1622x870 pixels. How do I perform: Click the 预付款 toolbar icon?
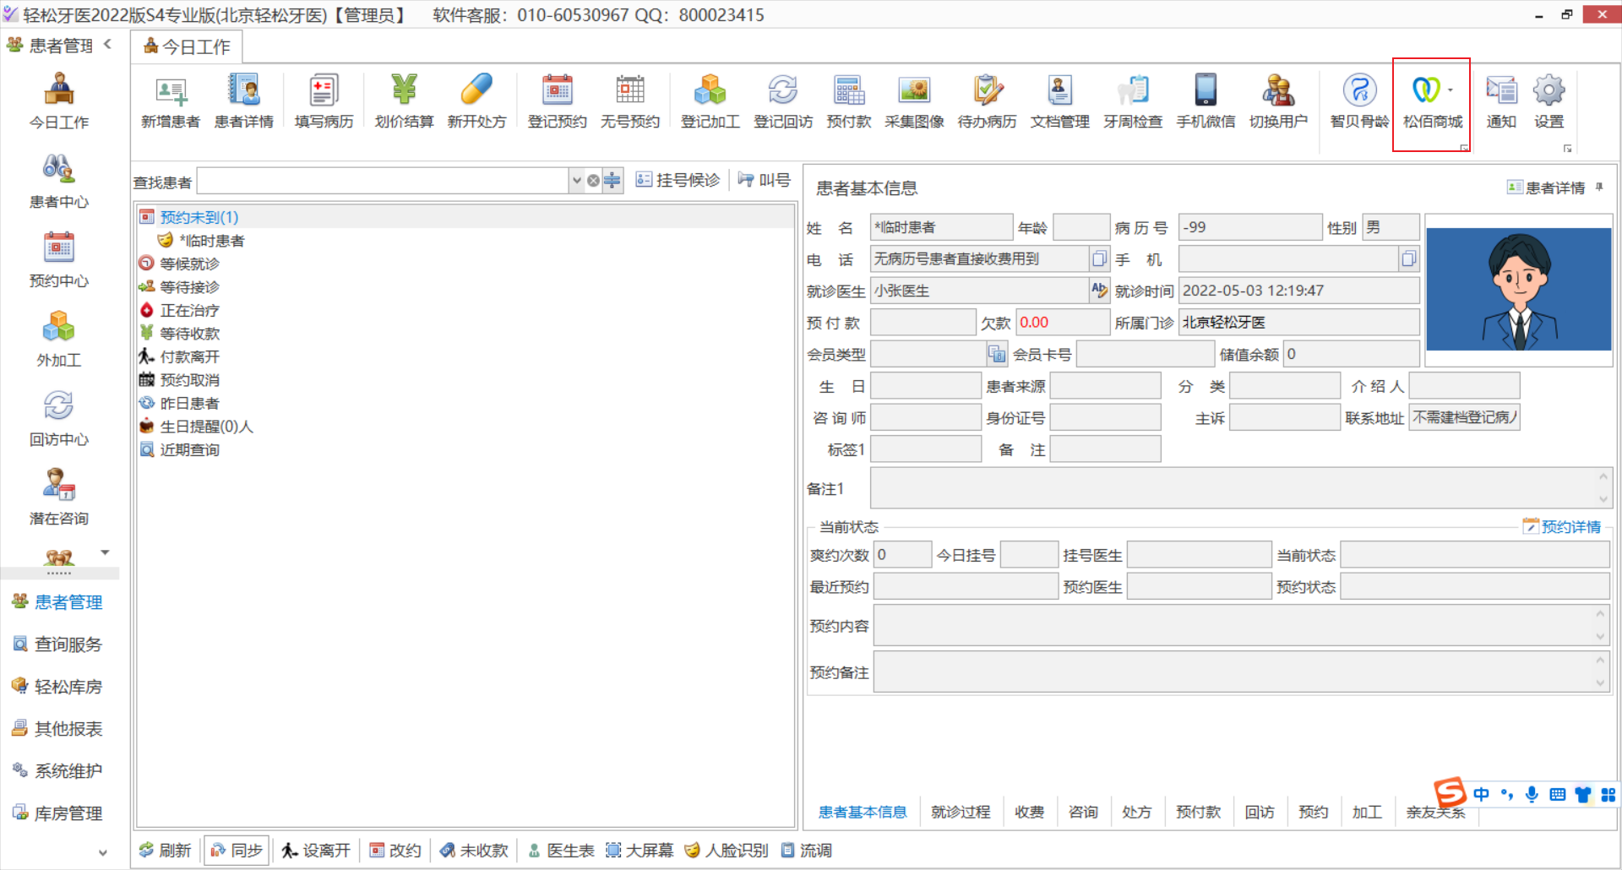[848, 101]
